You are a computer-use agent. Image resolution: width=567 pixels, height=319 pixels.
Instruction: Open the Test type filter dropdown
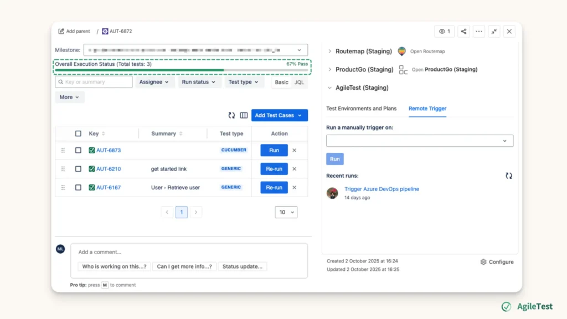pyautogui.click(x=244, y=82)
